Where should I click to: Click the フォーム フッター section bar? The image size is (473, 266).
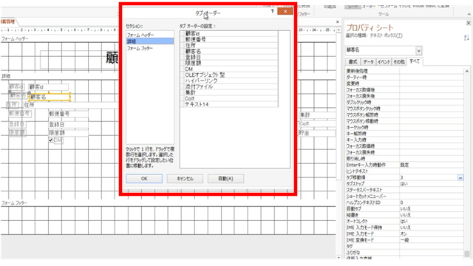168,203
